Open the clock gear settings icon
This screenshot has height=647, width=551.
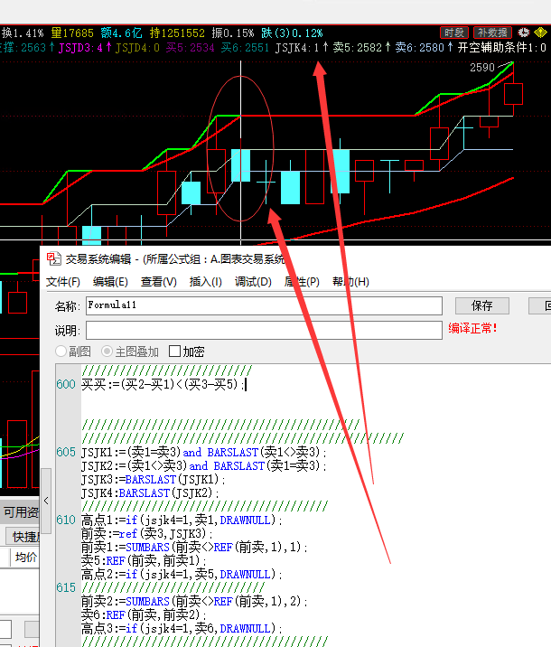[524, 33]
